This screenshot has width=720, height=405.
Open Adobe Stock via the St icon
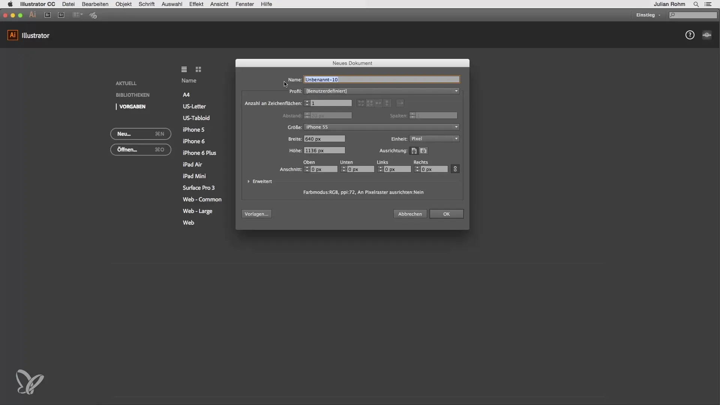point(61,15)
